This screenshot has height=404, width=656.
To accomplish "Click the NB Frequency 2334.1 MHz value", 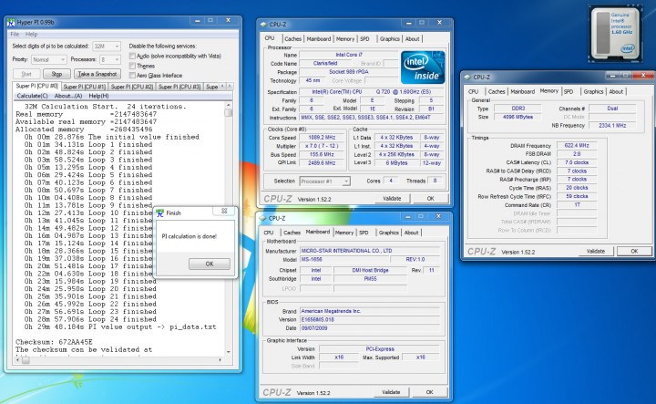I will [612, 125].
